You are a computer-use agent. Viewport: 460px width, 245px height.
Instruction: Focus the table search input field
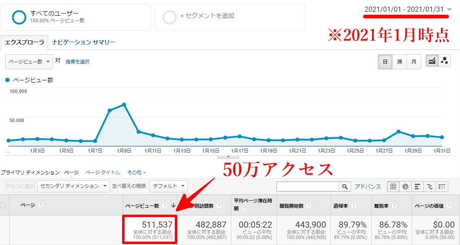308,186
